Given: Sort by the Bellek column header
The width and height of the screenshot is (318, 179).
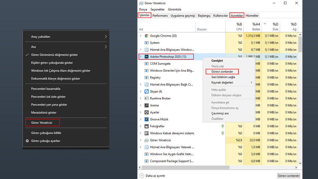Looking at the screenshot, I should tap(256, 27).
